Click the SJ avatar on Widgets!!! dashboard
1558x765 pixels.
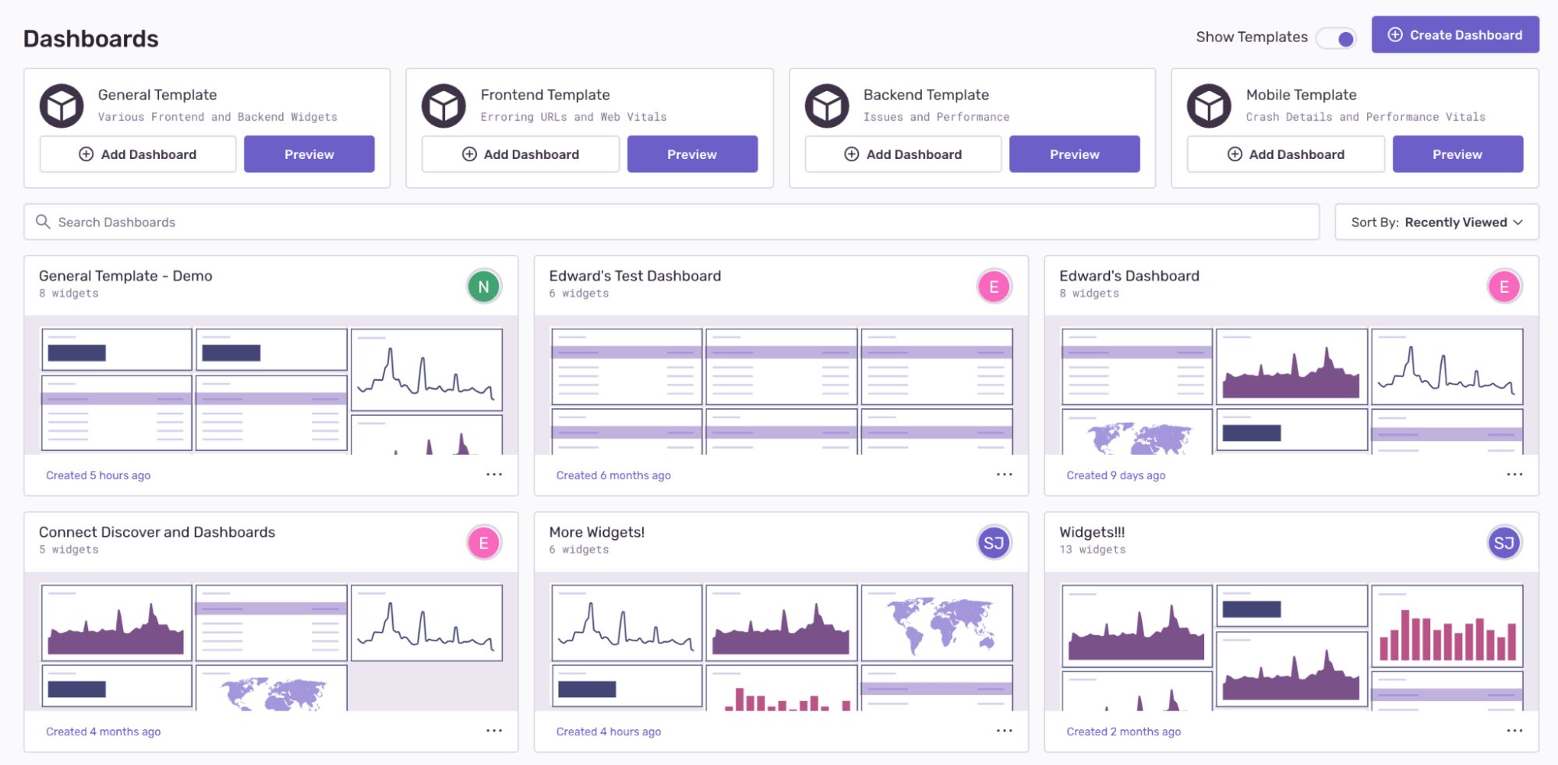click(1504, 542)
